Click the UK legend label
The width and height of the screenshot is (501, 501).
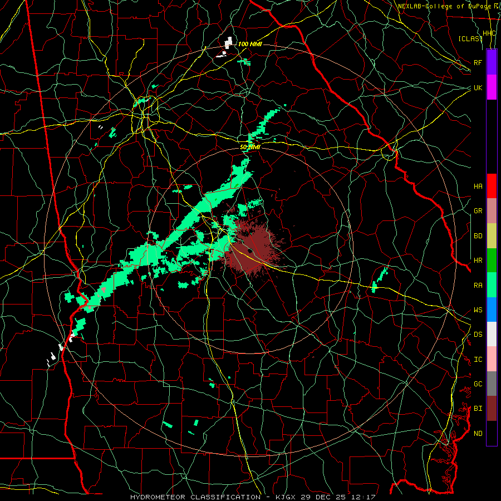[478, 87]
